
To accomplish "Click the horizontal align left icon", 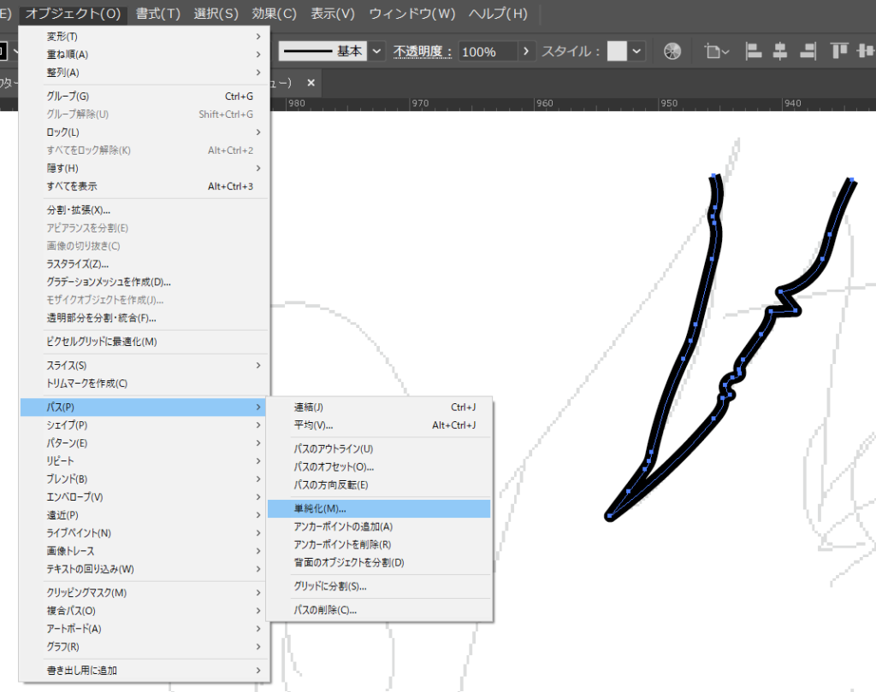I will coord(754,51).
